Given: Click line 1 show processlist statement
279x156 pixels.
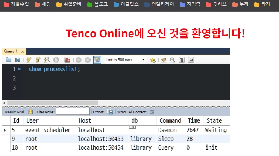Looking at the screenshot, I should pos(54,69).
